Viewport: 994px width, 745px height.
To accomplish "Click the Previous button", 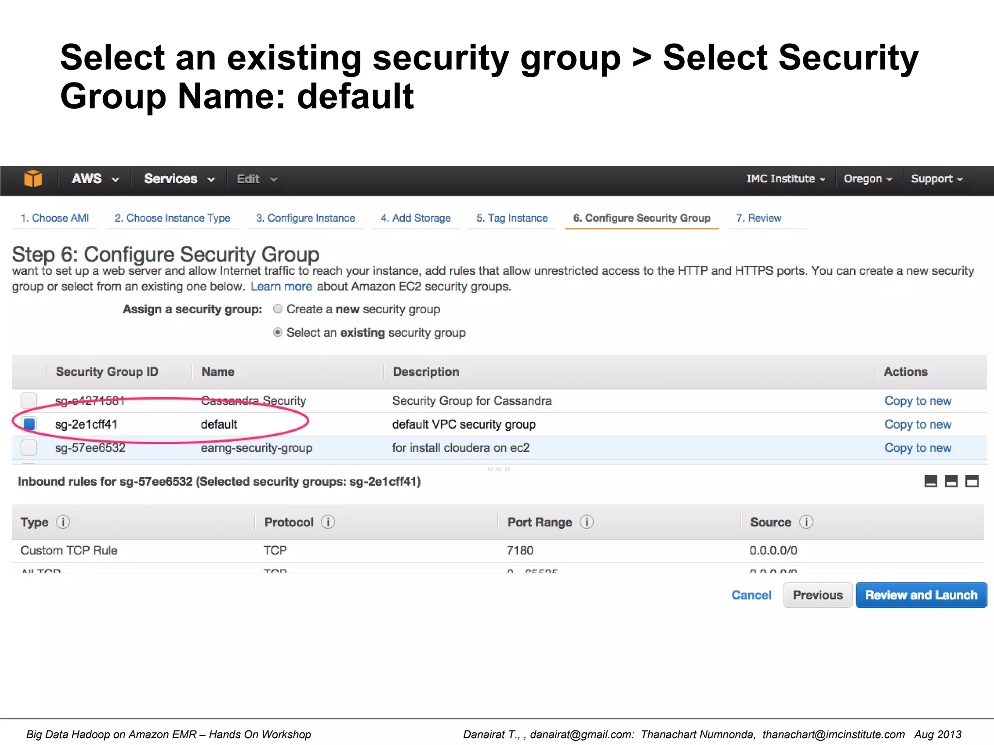I will pyautogui.click(x=818, y=595).
